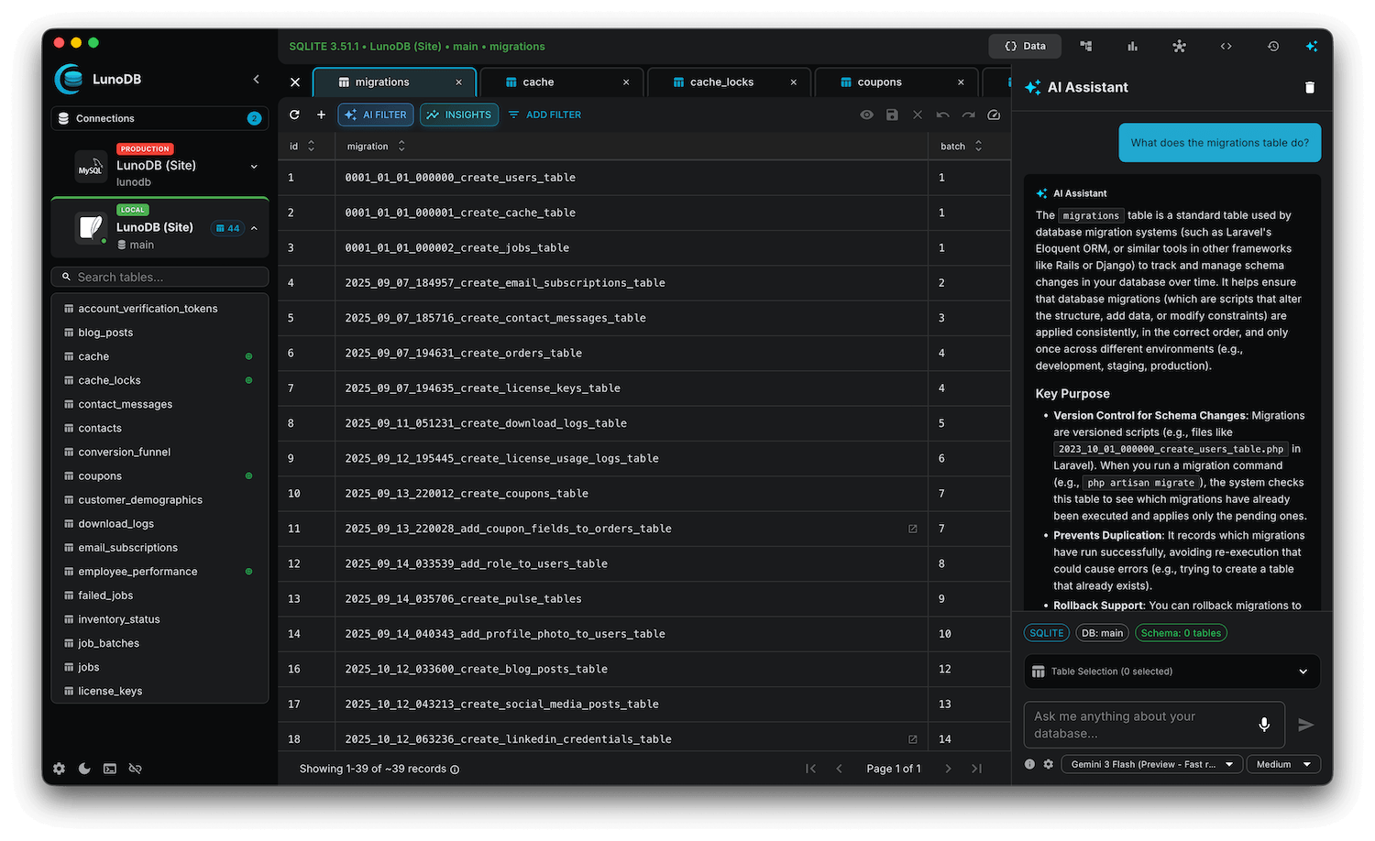Clear AI Assistant chat with trash icon

(x=1310, y=87)
